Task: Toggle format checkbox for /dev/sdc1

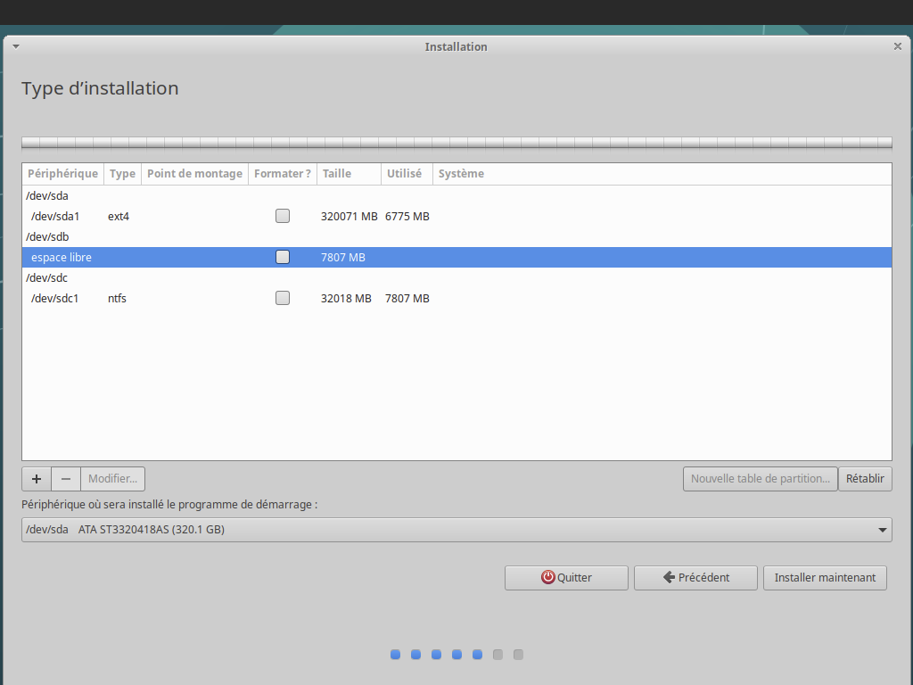Action: 283,298
